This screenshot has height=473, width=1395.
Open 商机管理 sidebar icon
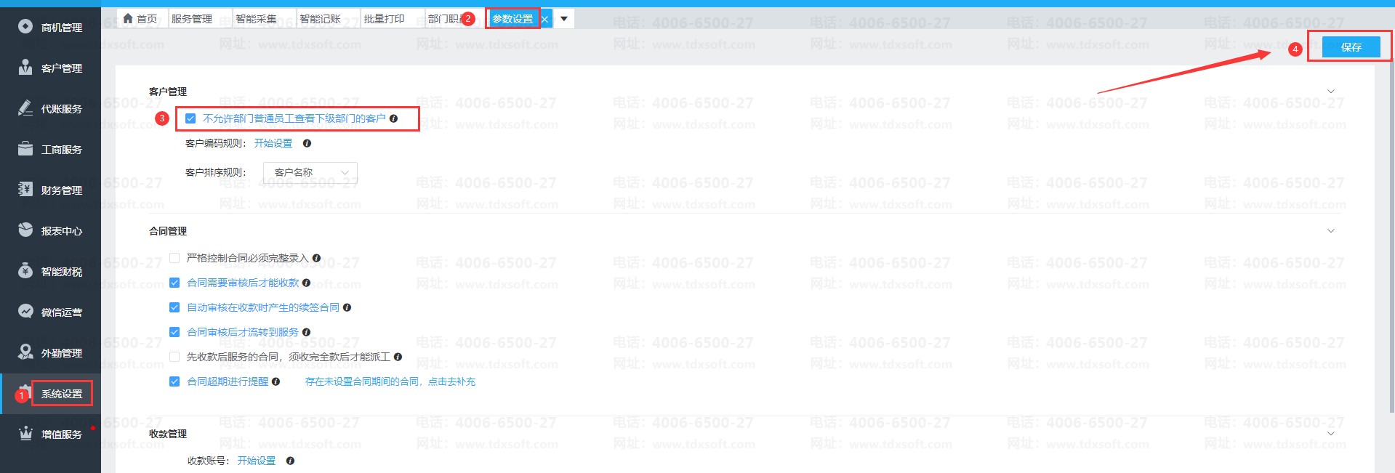(25, 27)
